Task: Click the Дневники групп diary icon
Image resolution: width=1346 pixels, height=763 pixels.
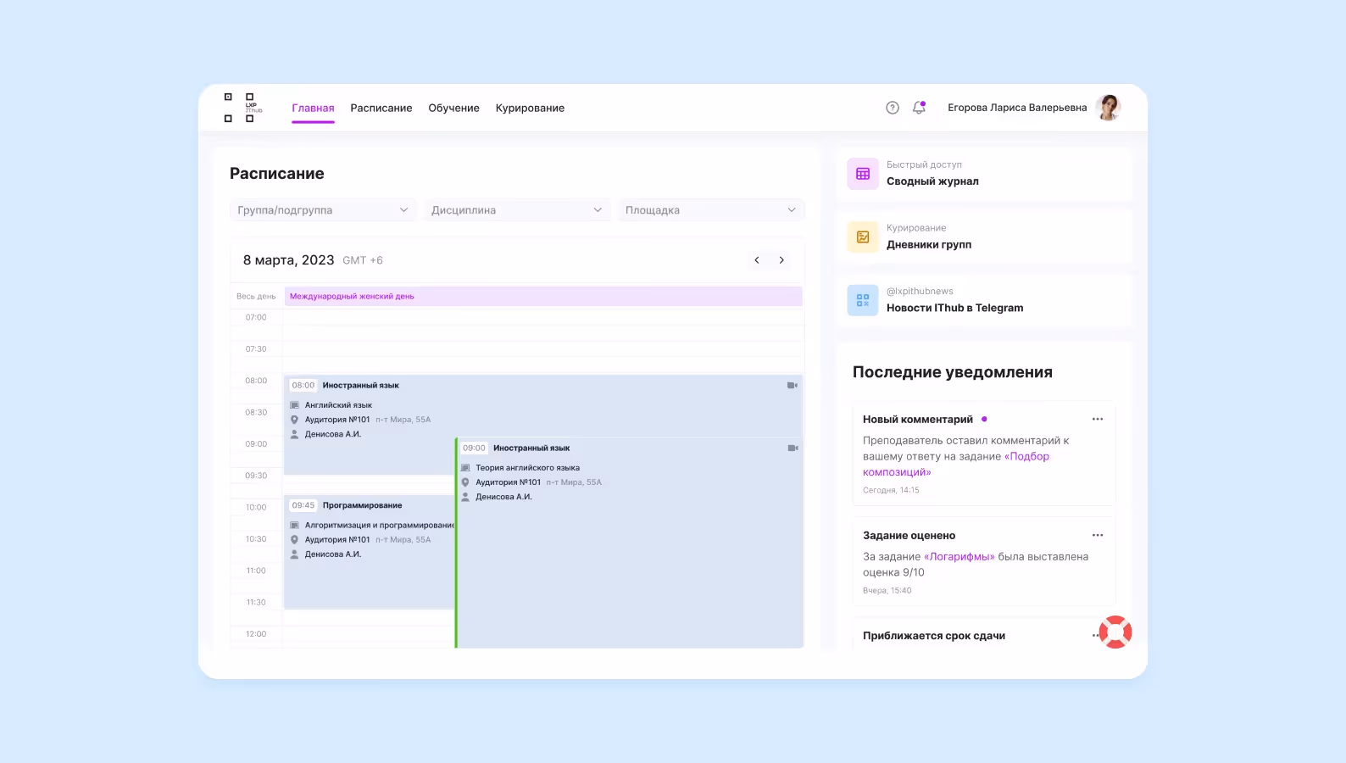Action: [863, 237]
